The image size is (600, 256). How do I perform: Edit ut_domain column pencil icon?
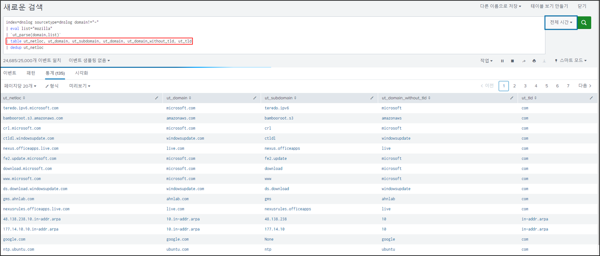(255, 98)
